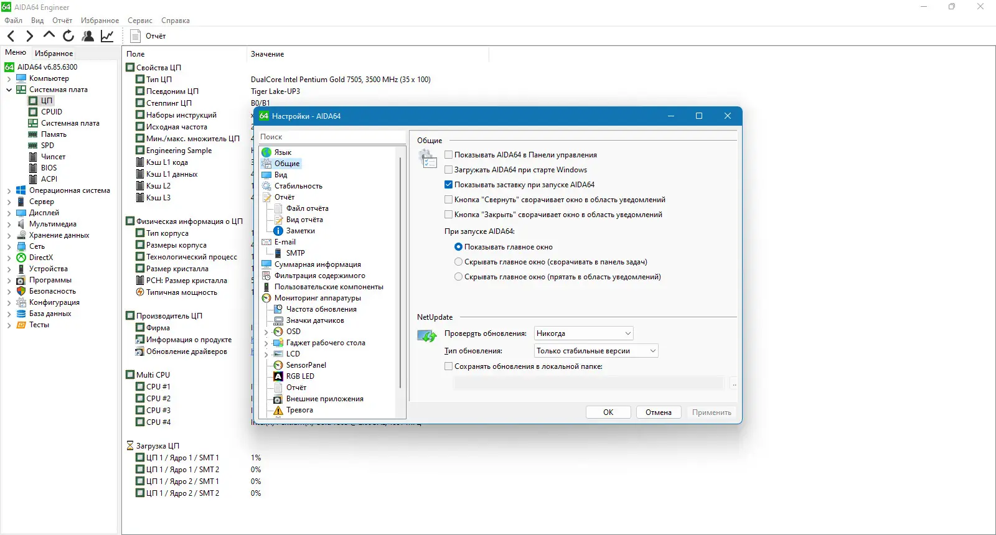Go forward with the right arrow toolbar icon
Viewport: 996px width, 535px height.
[29, 36]
